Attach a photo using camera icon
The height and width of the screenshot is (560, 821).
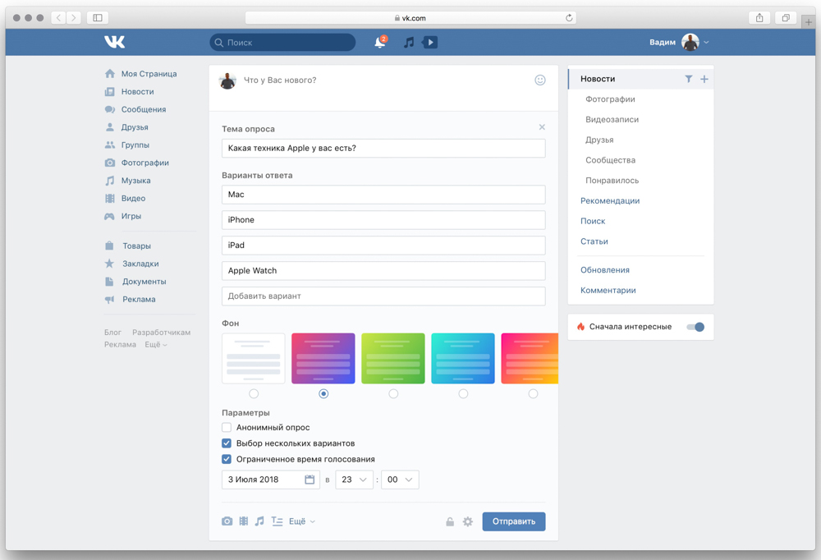227,521
